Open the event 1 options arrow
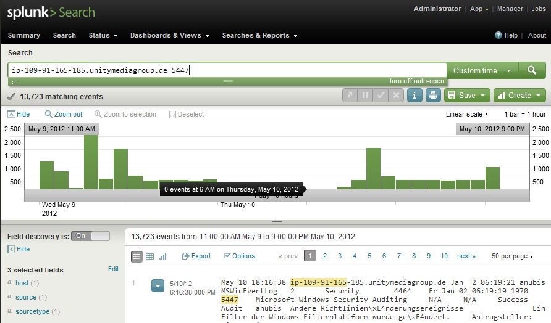Image resolution: width=551 pixels, height=323 pixels. pyautogui.click(x=158, y=286)
